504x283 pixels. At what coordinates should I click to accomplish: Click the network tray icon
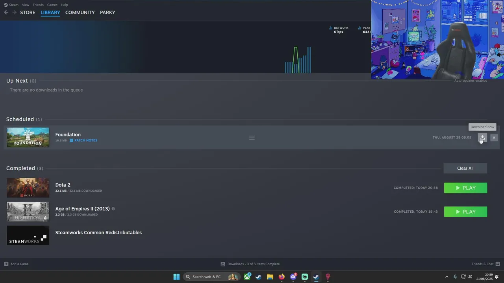pyautogui.click(x=463, y=277)
